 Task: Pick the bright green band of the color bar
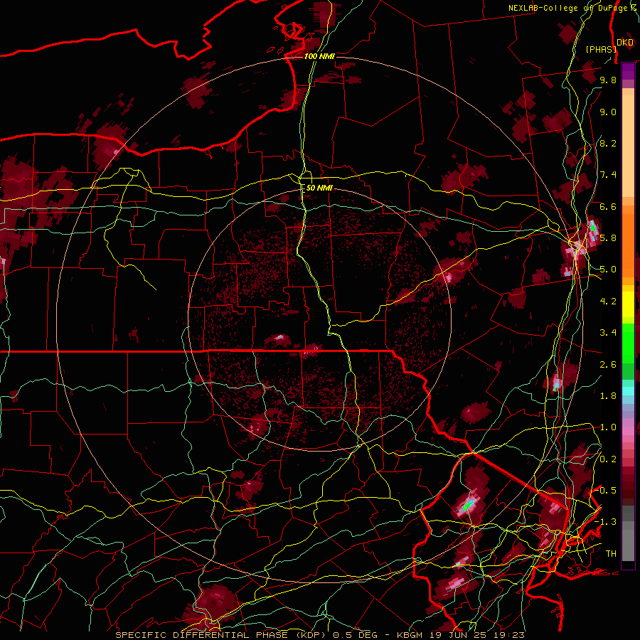pos(628,343)
